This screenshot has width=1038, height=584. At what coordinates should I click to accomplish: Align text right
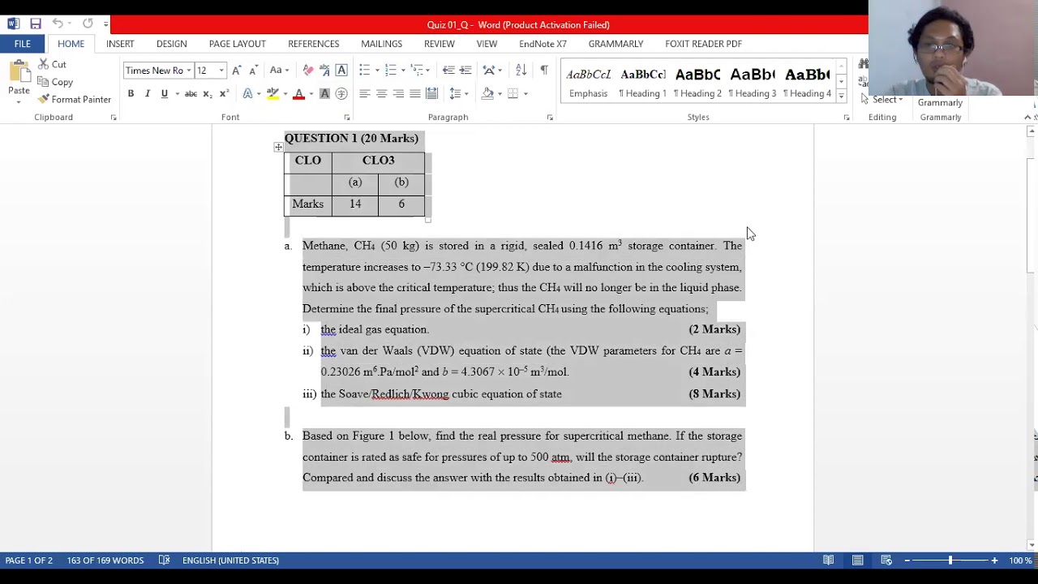click(398, 94)
